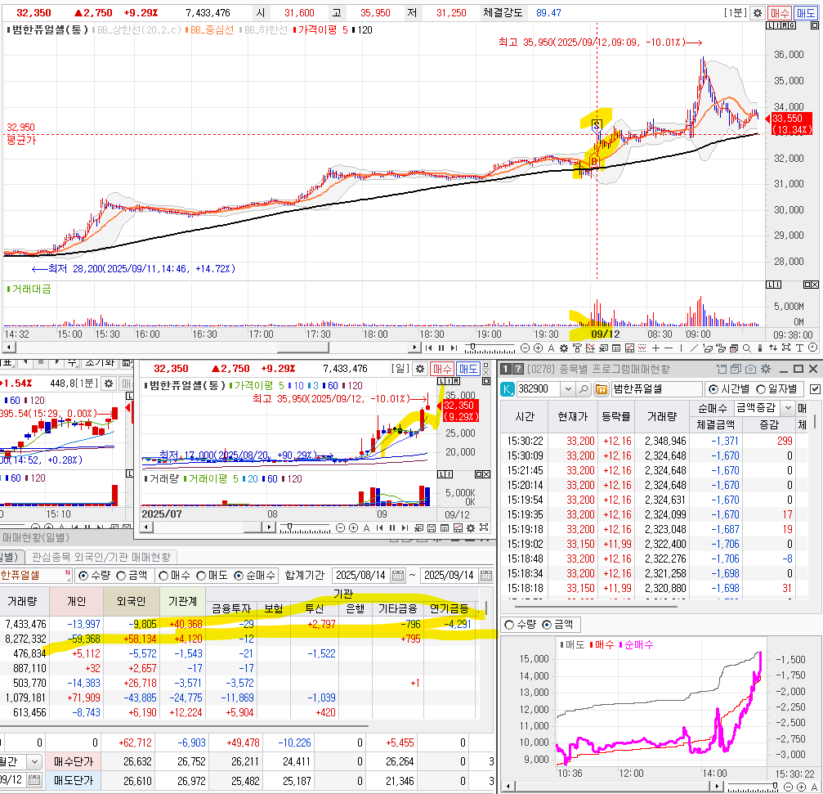
Task: Open gear settings in main chart toolbar
Action: click(x=564, y=348)
